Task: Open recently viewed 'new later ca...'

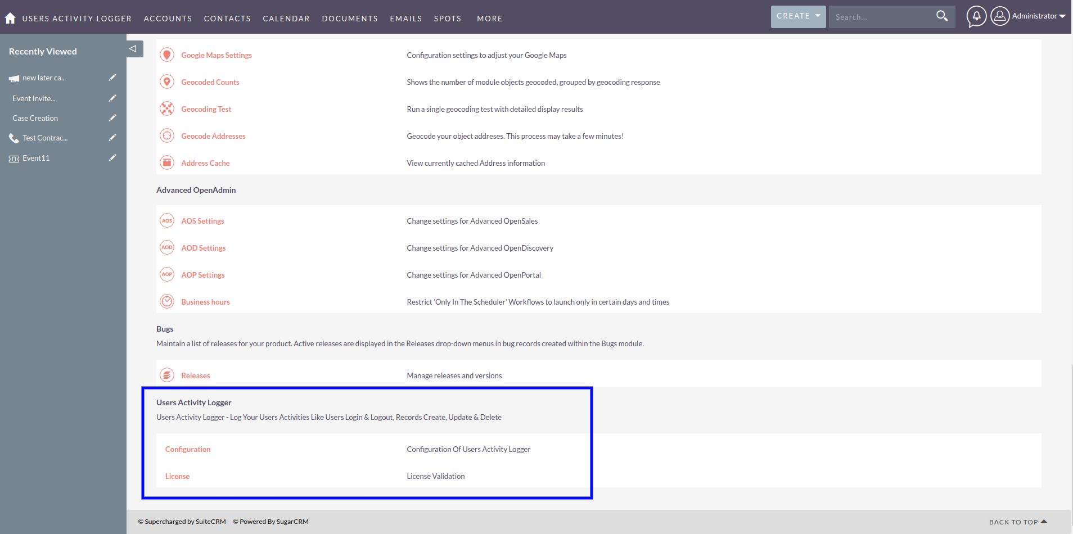Action: click(x=44, y=78)
